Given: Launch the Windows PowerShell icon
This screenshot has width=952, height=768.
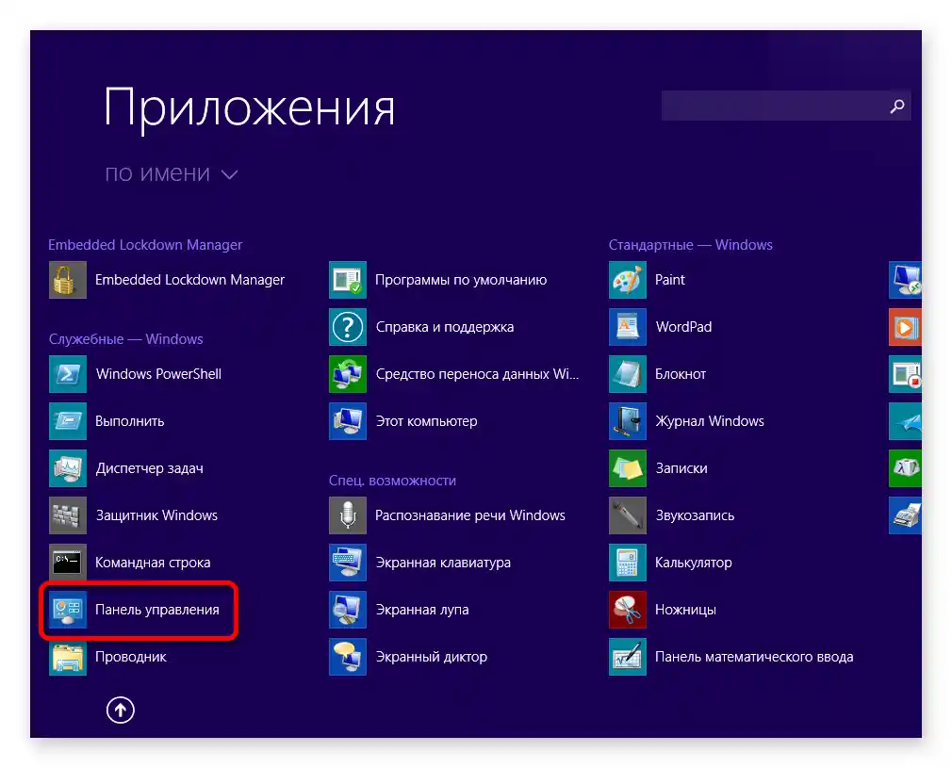Looking at the screenshot, I should pos(67,374).
